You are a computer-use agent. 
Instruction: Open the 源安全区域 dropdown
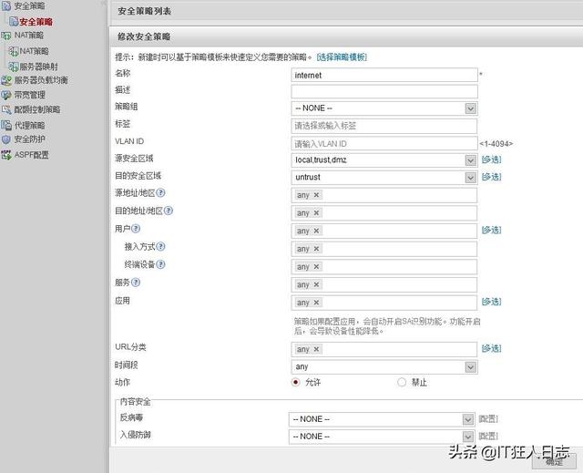click(x=384, y=159)
